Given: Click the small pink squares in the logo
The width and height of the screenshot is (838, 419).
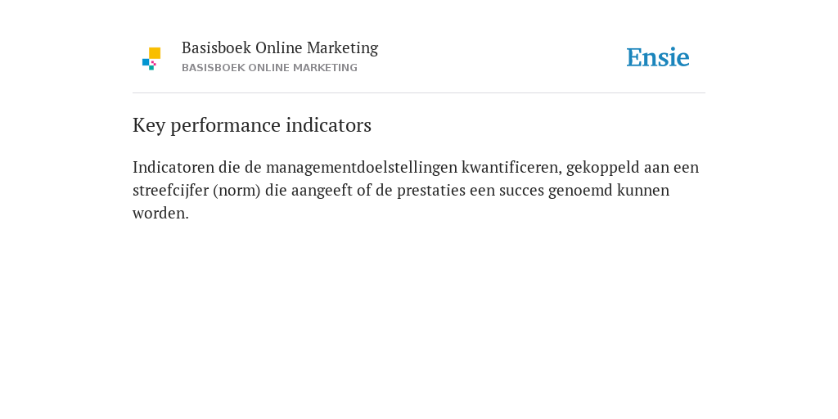Looking at the screenshot, I should coord(154,63).
